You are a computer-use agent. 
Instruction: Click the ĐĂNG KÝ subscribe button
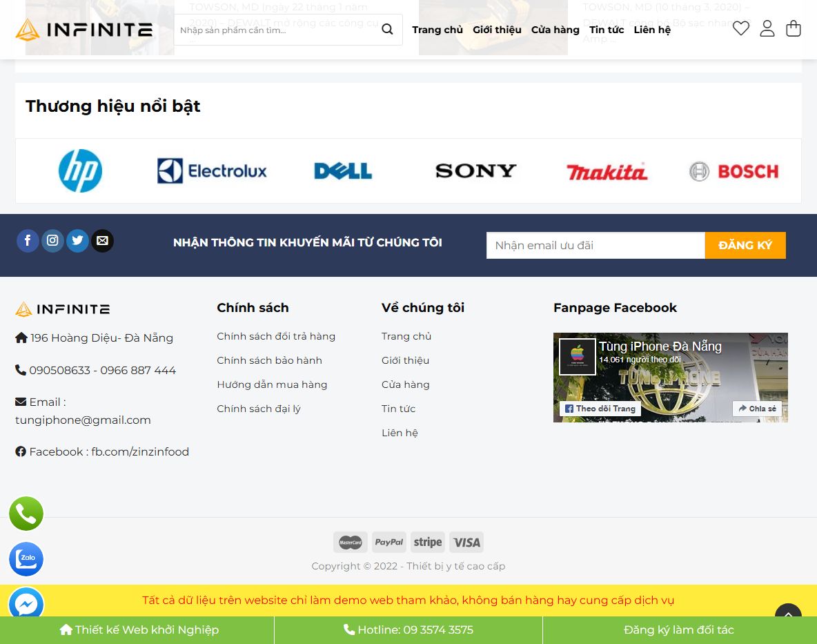[745, 246]
